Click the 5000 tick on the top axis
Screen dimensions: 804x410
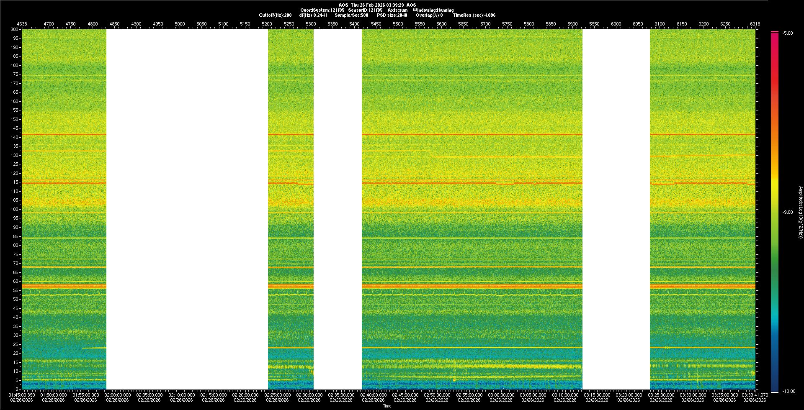pos(180,24)
